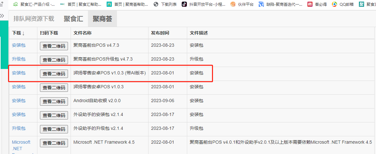Select file name 湃扬零售安卓POS v1.0.3 (带AI版本)
This screenshot has width=376, height=154.
(110, 73)
